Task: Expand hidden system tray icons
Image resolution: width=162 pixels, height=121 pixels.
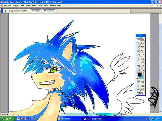Action: tap(150, 119)
